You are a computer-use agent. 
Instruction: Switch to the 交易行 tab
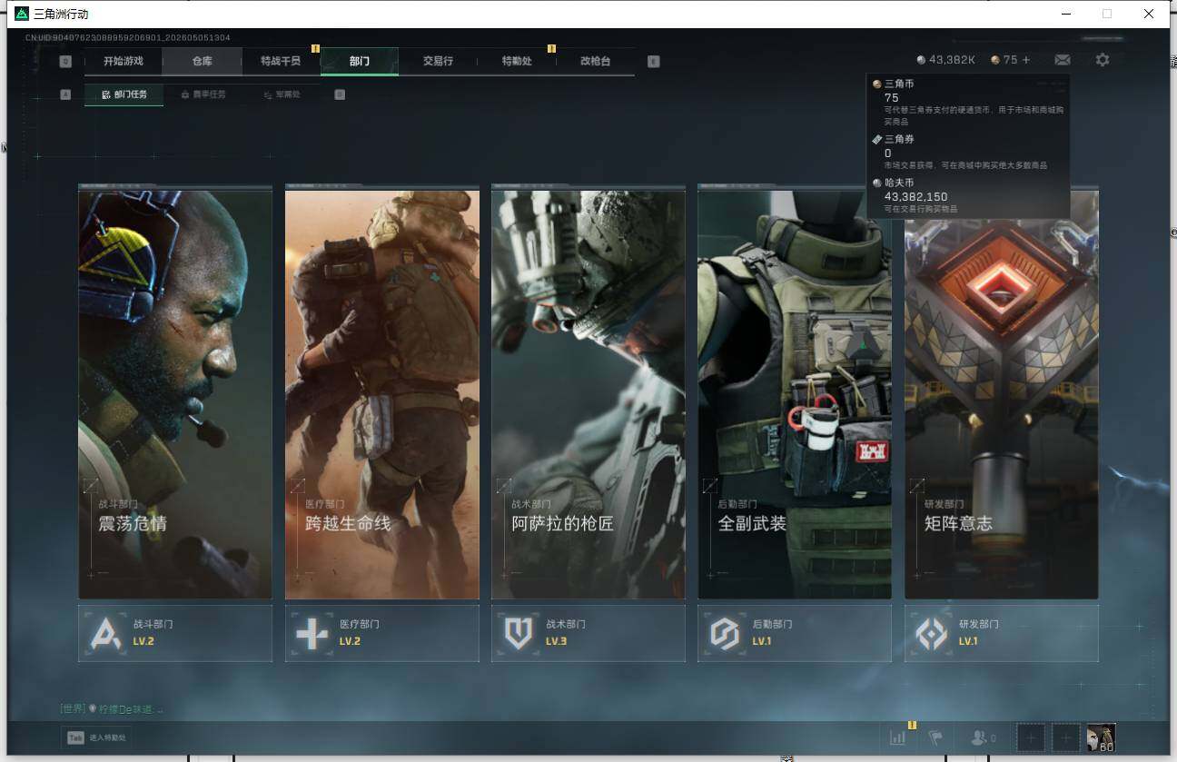point(438,61)
